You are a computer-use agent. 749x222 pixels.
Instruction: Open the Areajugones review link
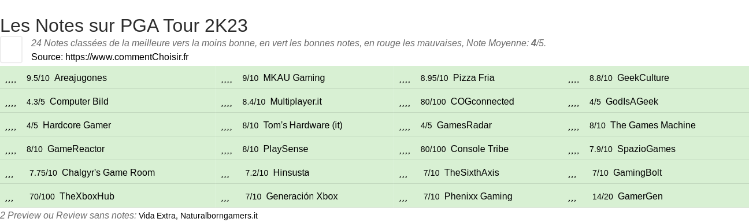click(x=80, y=78)
